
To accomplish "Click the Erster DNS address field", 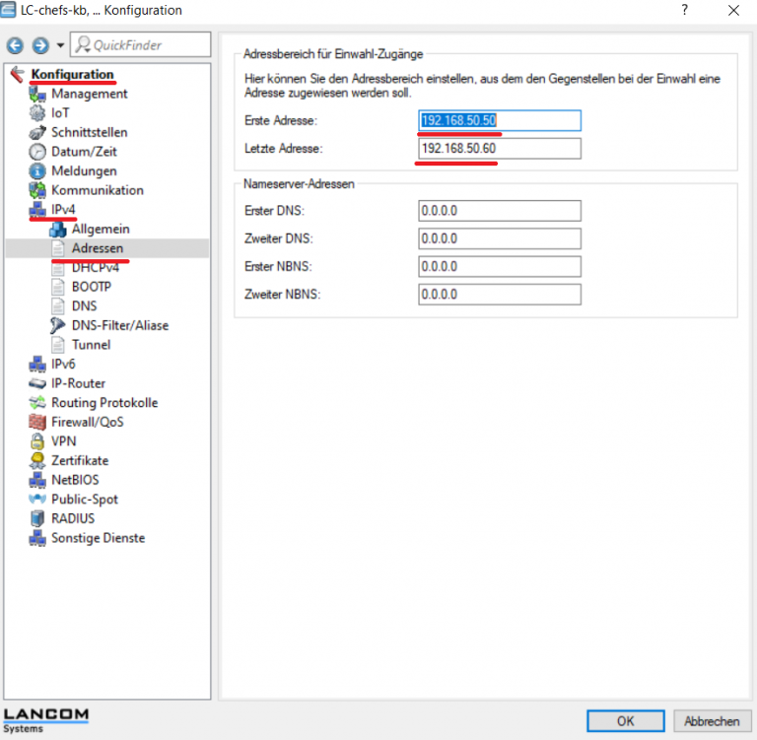I will (x=499, y=211).
